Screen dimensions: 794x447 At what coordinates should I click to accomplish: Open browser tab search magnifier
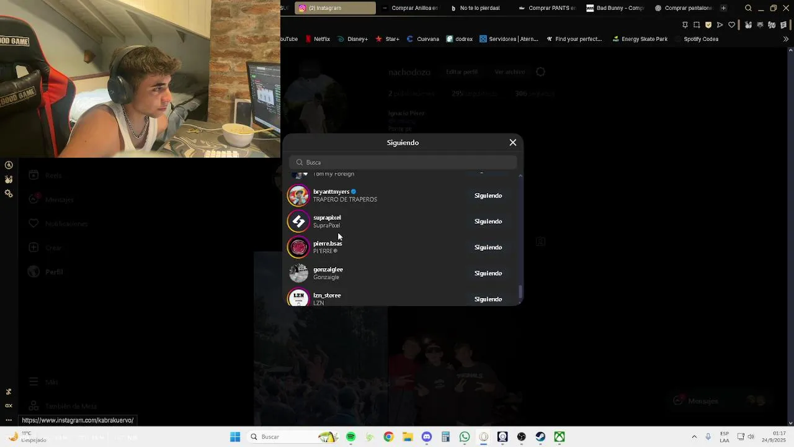click(x=748, y=8)
